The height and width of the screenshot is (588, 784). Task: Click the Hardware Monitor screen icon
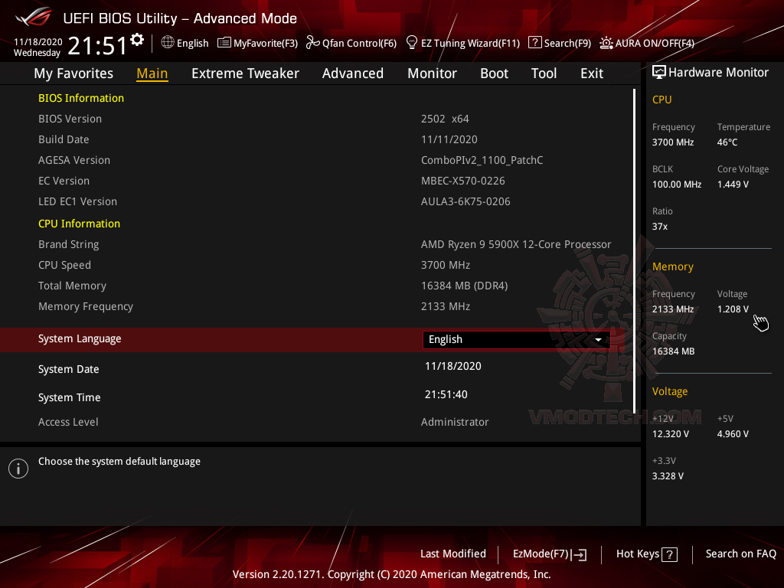659,73
